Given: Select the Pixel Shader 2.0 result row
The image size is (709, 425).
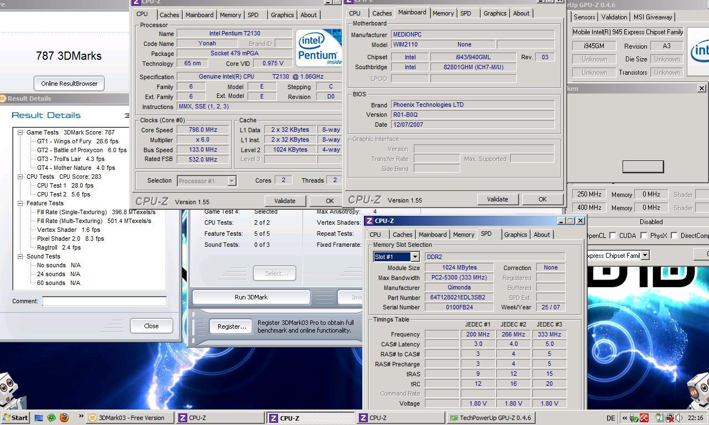Looking at the screenshot, I should [70, 239].
